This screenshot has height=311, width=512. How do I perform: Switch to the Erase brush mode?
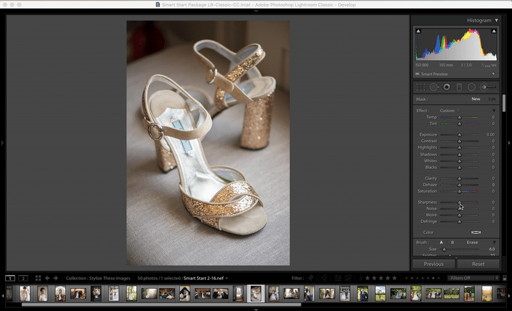[472, 243]
